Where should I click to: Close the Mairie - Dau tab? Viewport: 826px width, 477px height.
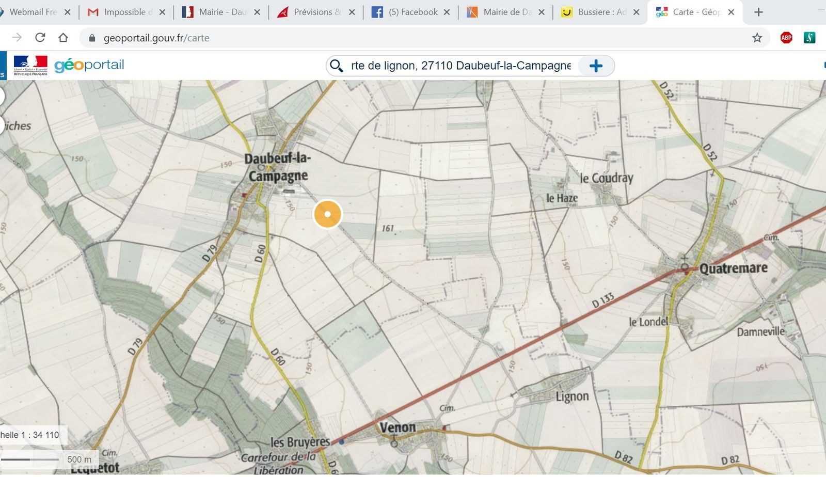(257, 12)
